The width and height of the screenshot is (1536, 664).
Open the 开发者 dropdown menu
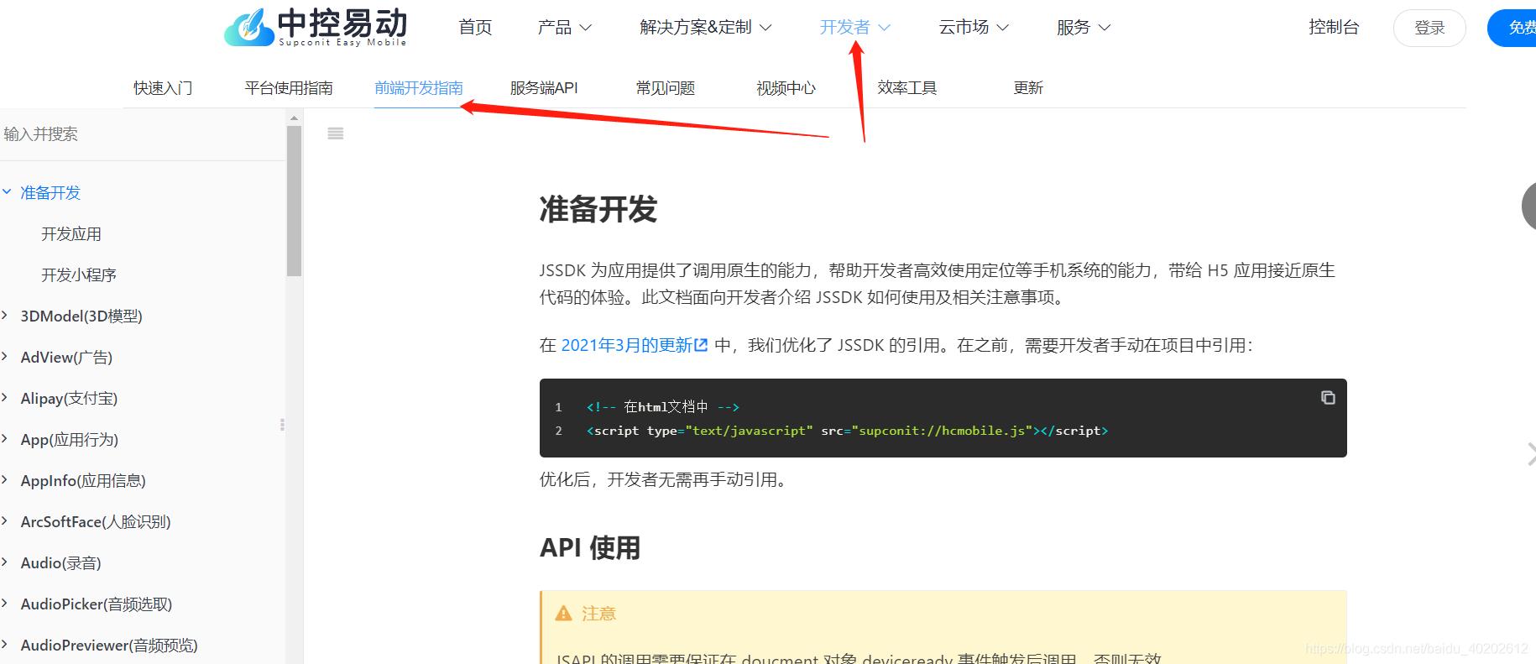[854, 28]
